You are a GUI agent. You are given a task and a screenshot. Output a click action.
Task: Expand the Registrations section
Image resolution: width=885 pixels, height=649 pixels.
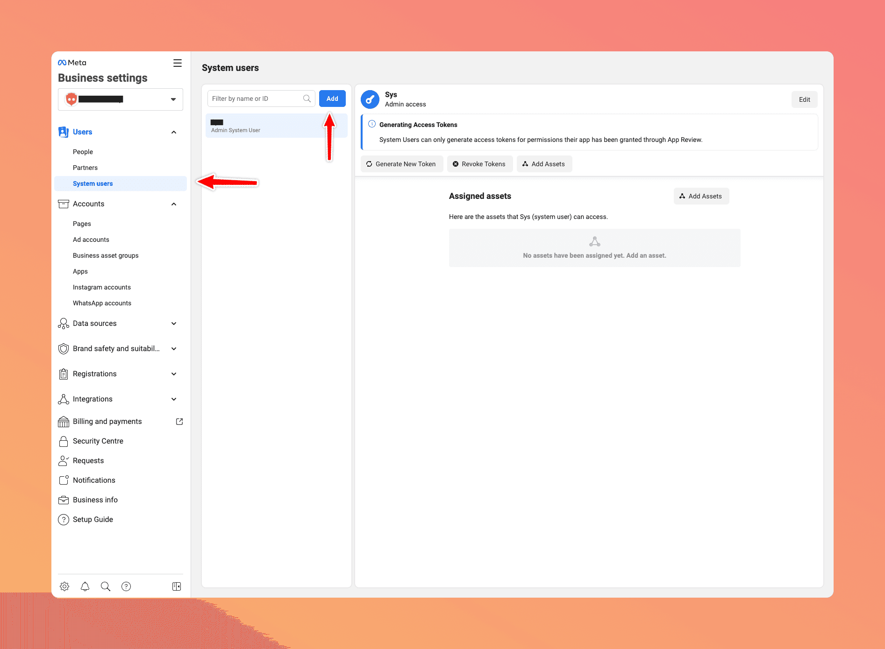click(x=174, y=374)
